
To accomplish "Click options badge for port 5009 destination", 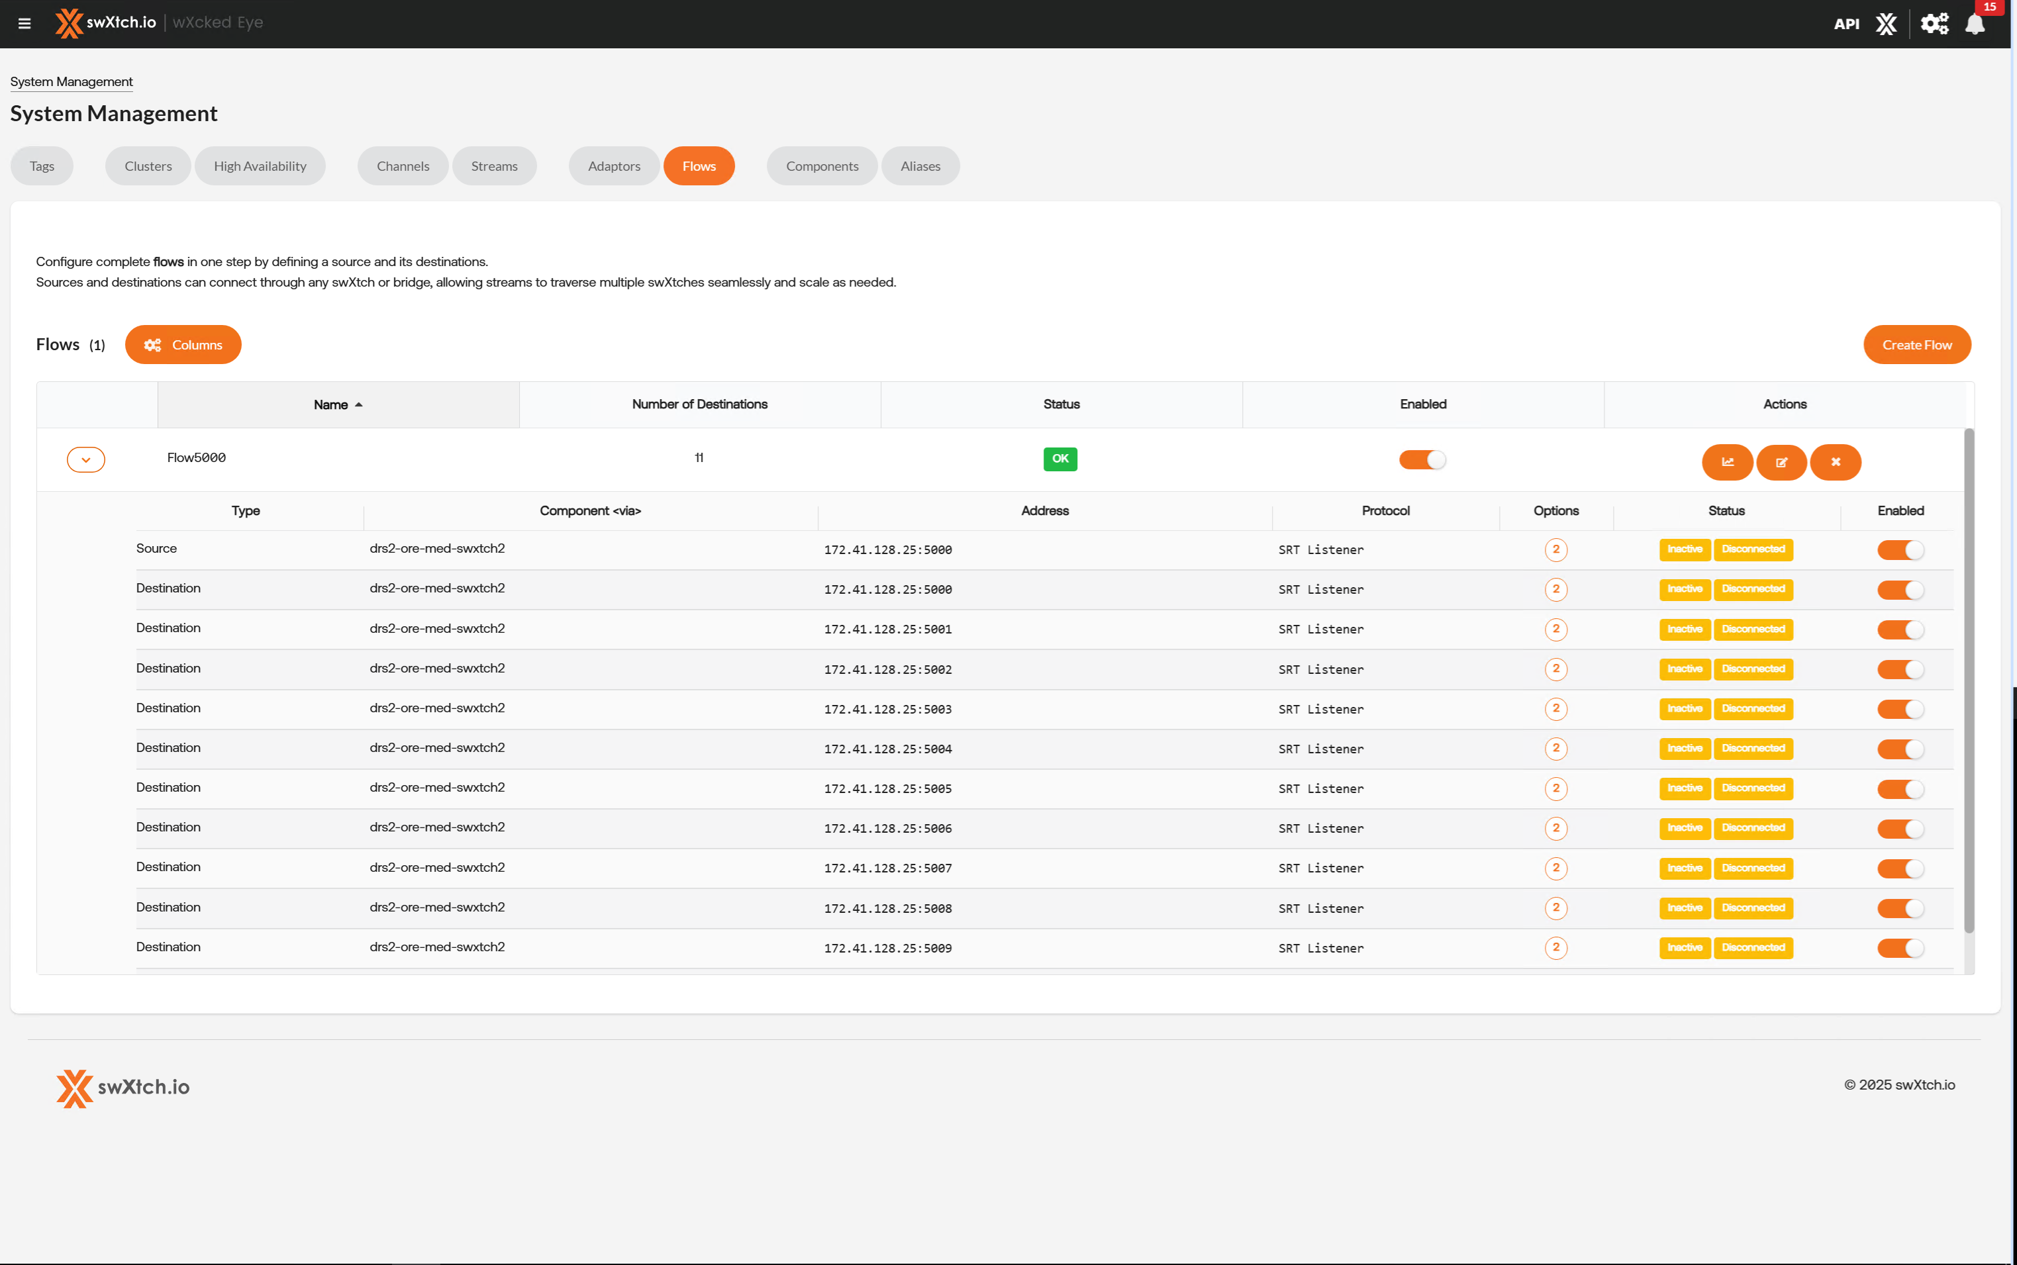I will click(1556, 948).
